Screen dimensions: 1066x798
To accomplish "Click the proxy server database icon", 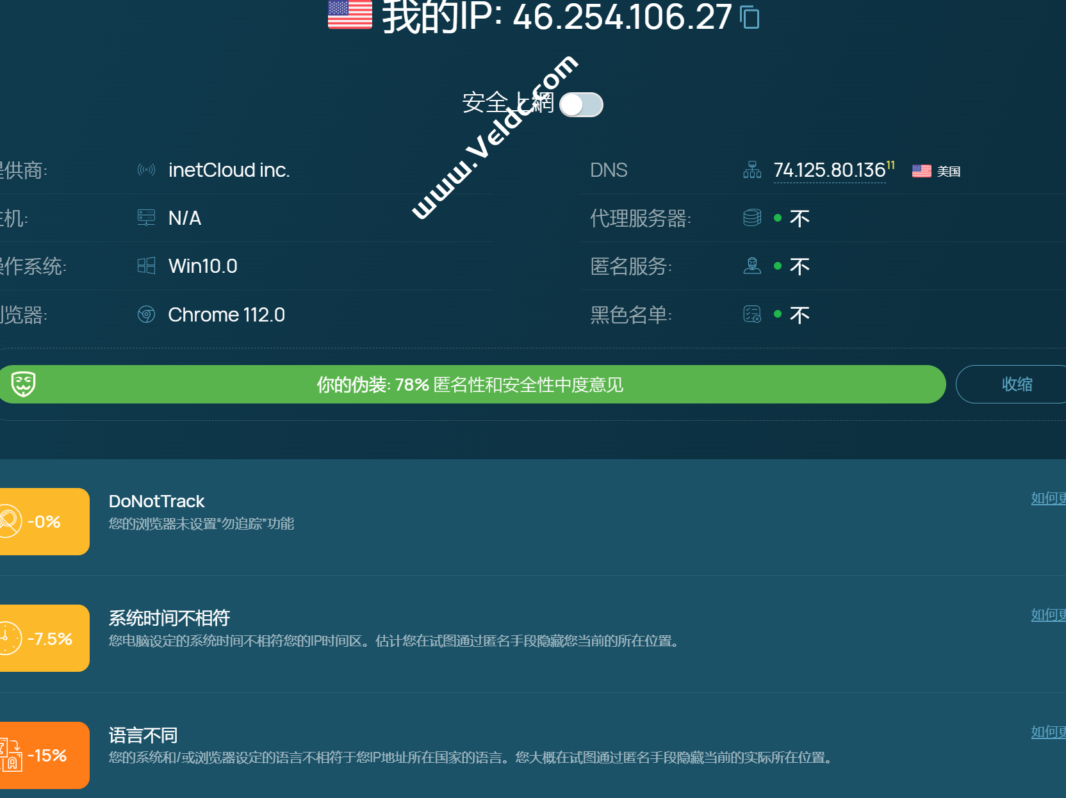I will click(x=752, y=218).
